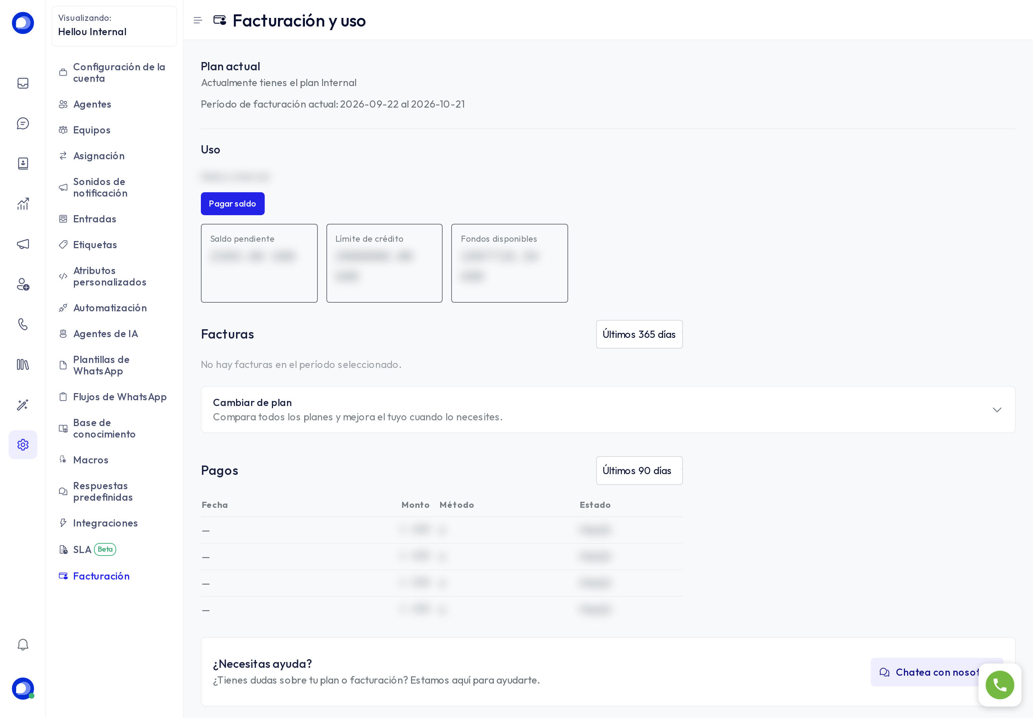Open the contacts book icon

(x=23, y=163)
